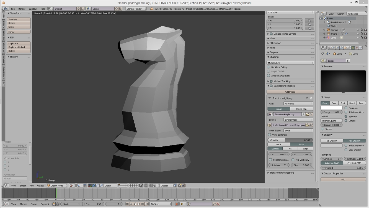Jump to end frame with skip-forward playback control
Viewport: 369px width, 208px height.
(147, 204)
